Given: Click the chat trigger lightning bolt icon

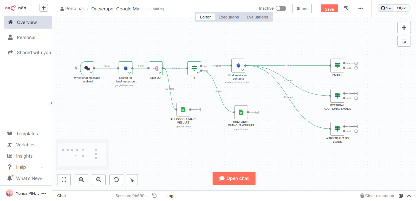Looking at the screenshot, I should click(76, 68).
